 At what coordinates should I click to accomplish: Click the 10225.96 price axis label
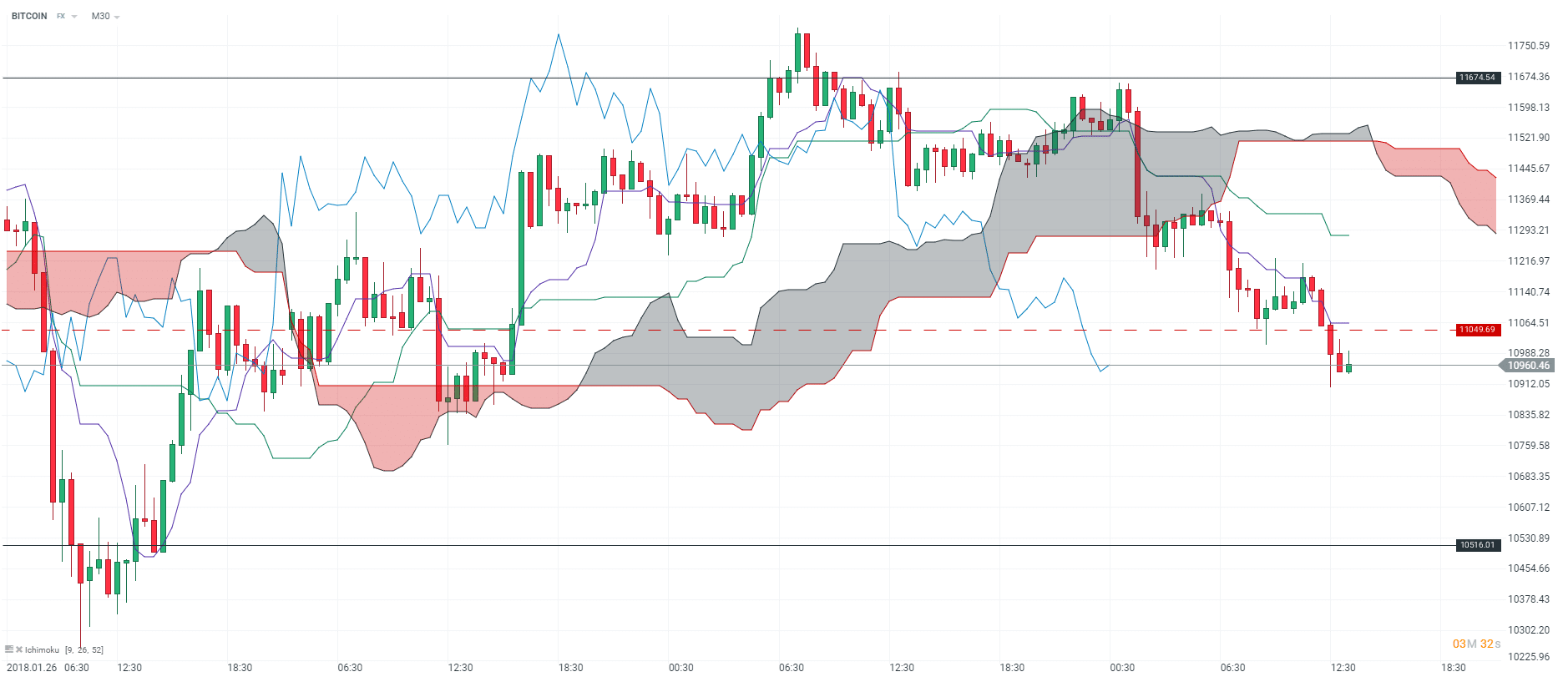1528,657
